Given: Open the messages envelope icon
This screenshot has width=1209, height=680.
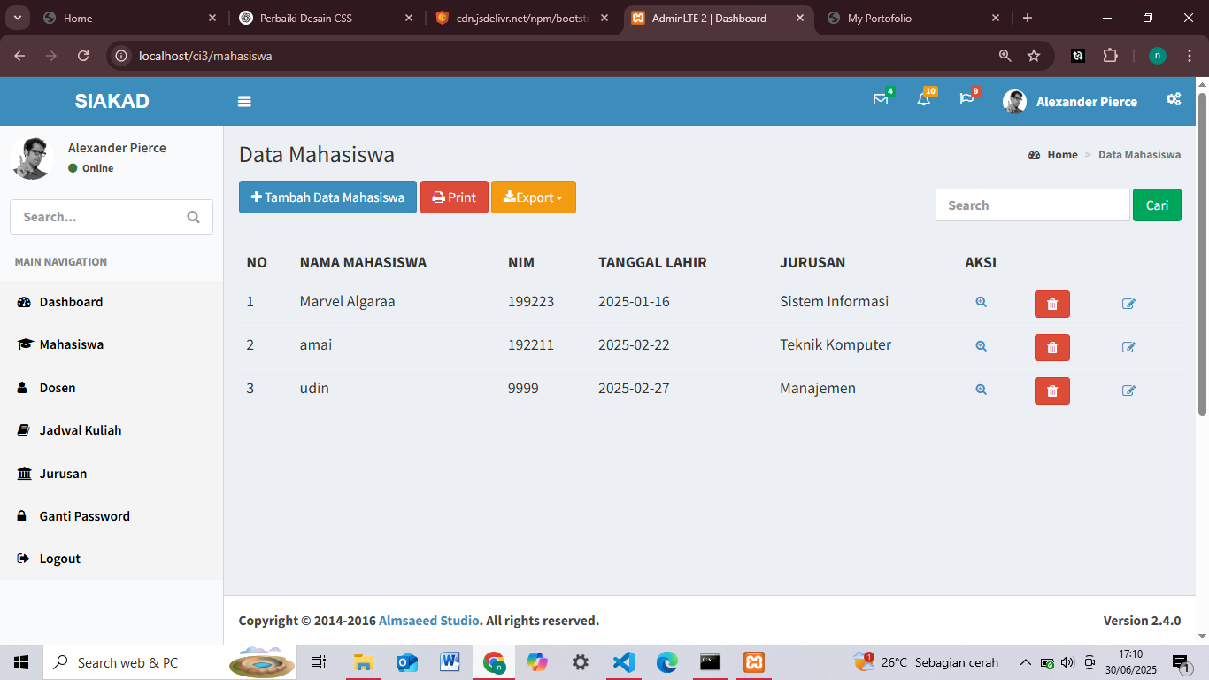Looking at the screenshot, I should point(881,100).
